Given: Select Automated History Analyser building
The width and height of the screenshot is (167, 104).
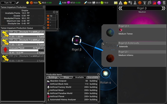Looking at the screenshot, I should [x=72, y=100].
